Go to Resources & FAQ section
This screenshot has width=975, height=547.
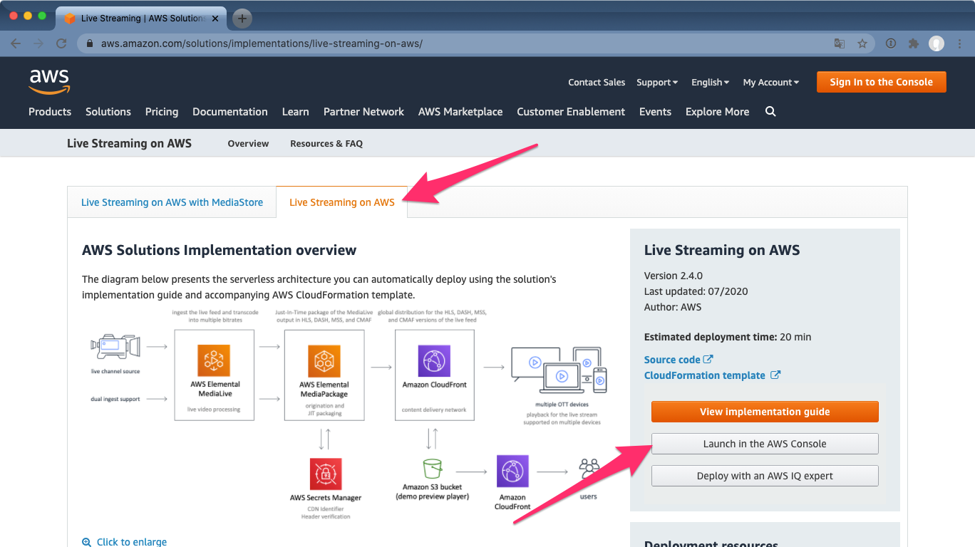pyautogui.click(x=326, y=143)
